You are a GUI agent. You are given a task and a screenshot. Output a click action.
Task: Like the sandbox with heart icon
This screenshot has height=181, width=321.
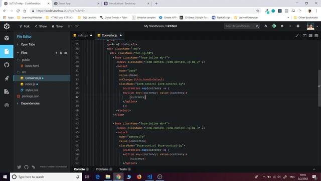coord(77,26)
